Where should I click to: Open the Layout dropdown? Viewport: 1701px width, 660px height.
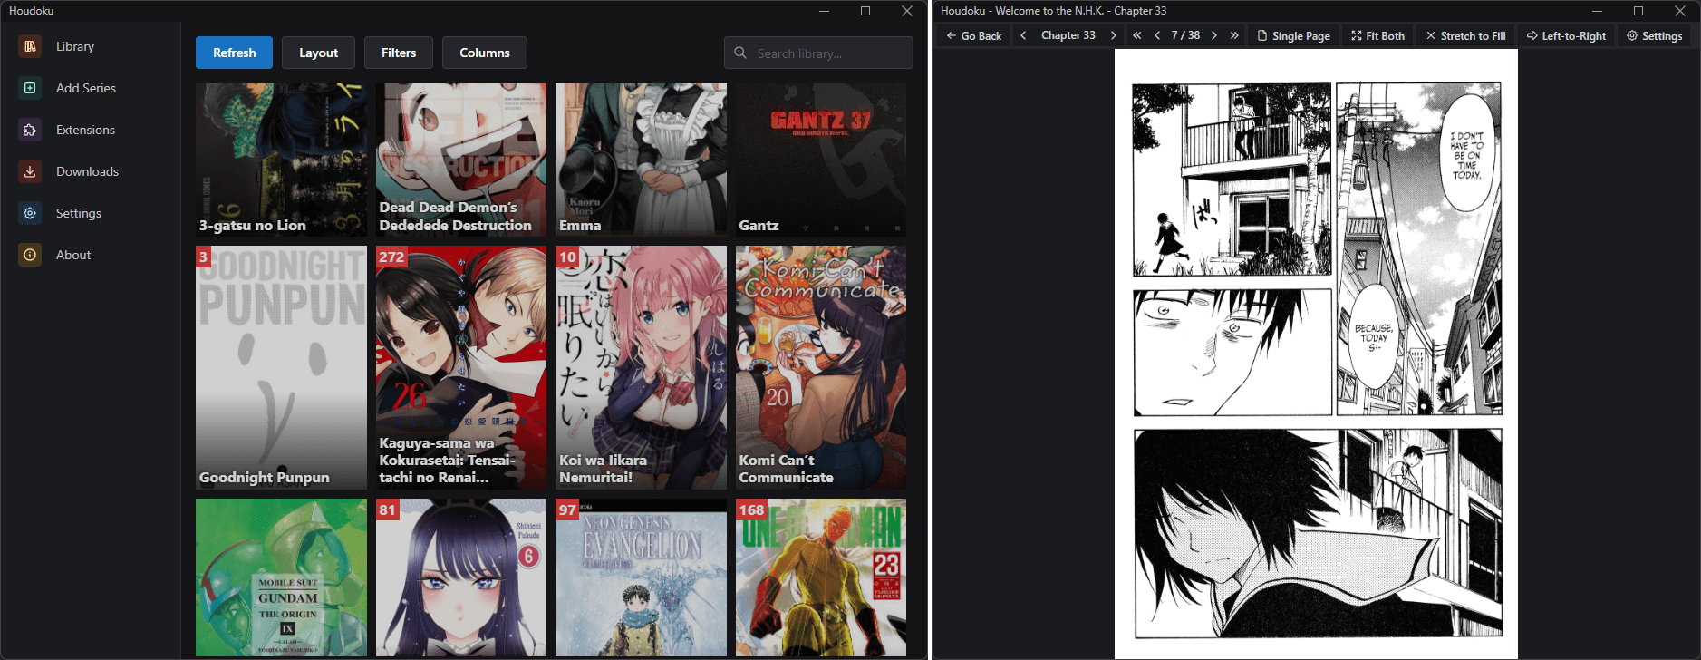point(318,53)
